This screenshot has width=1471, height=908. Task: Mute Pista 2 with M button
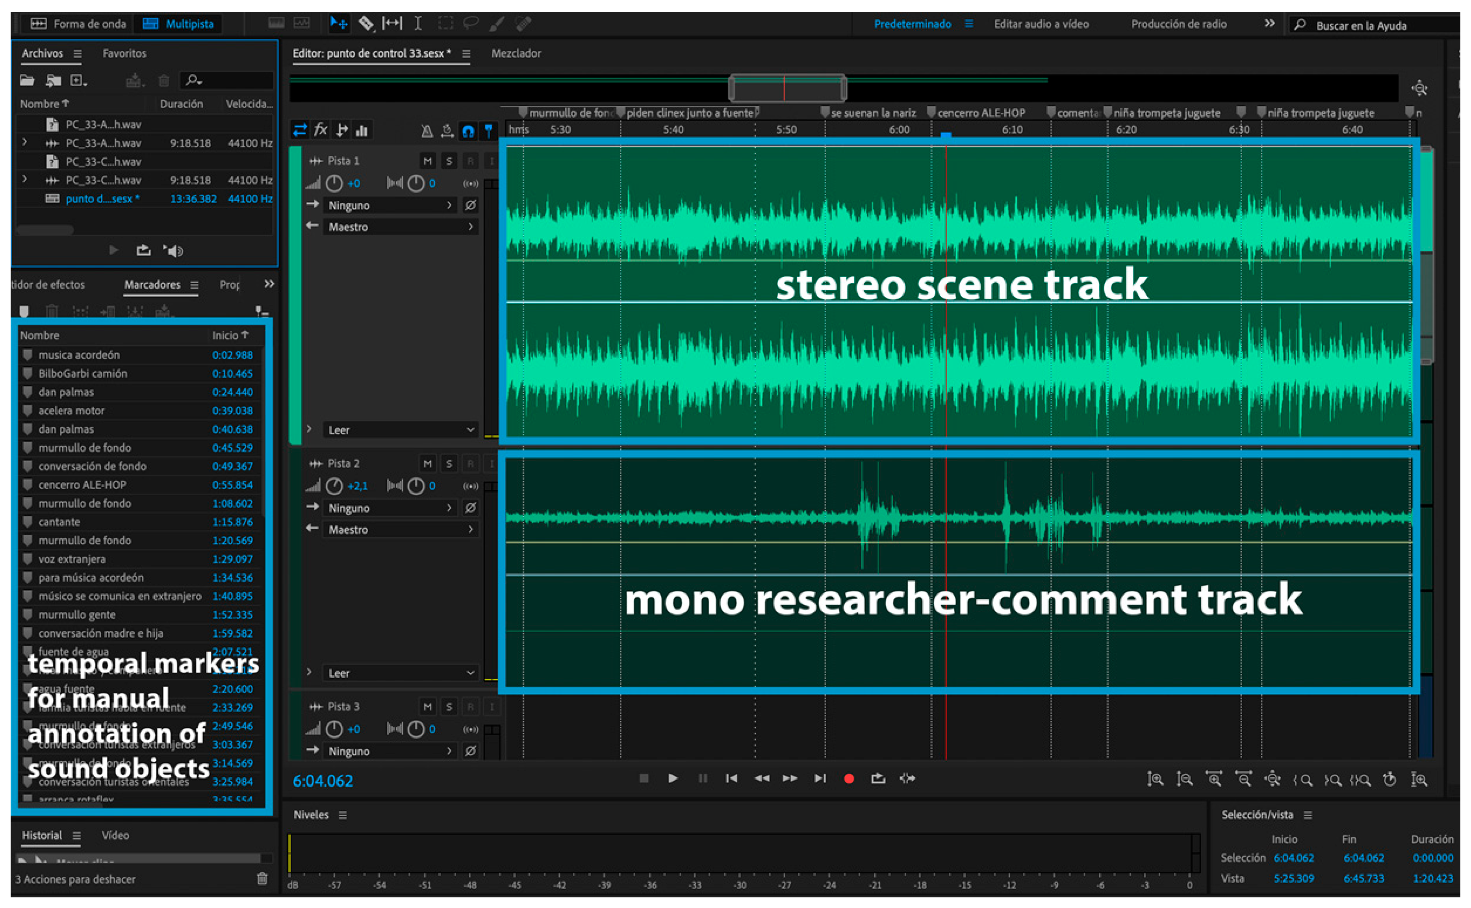click(427, 463)
